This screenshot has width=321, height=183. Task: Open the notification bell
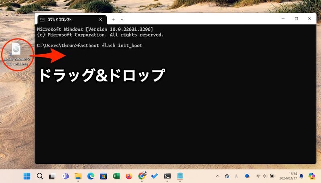[301, 176]
